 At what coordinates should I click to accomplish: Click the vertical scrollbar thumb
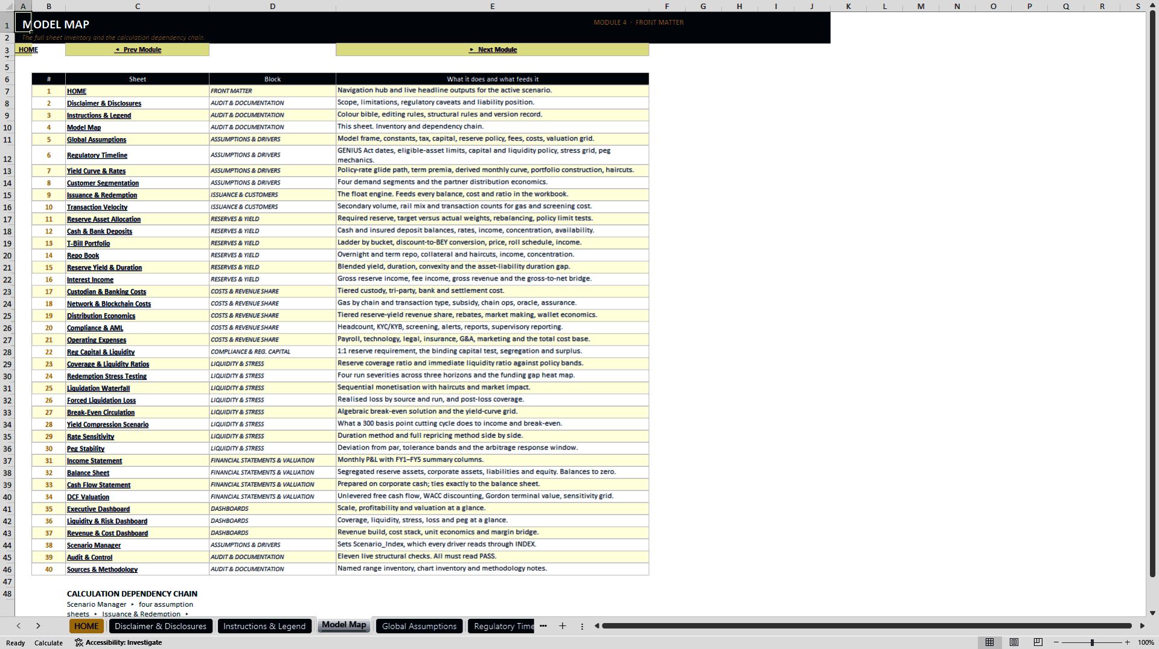(x=1152, y=294)
